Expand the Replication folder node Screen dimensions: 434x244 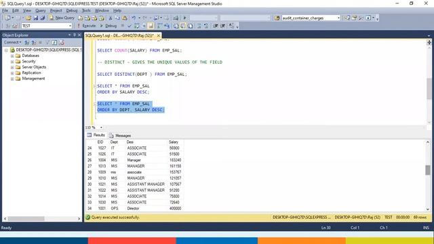point(12,73)
